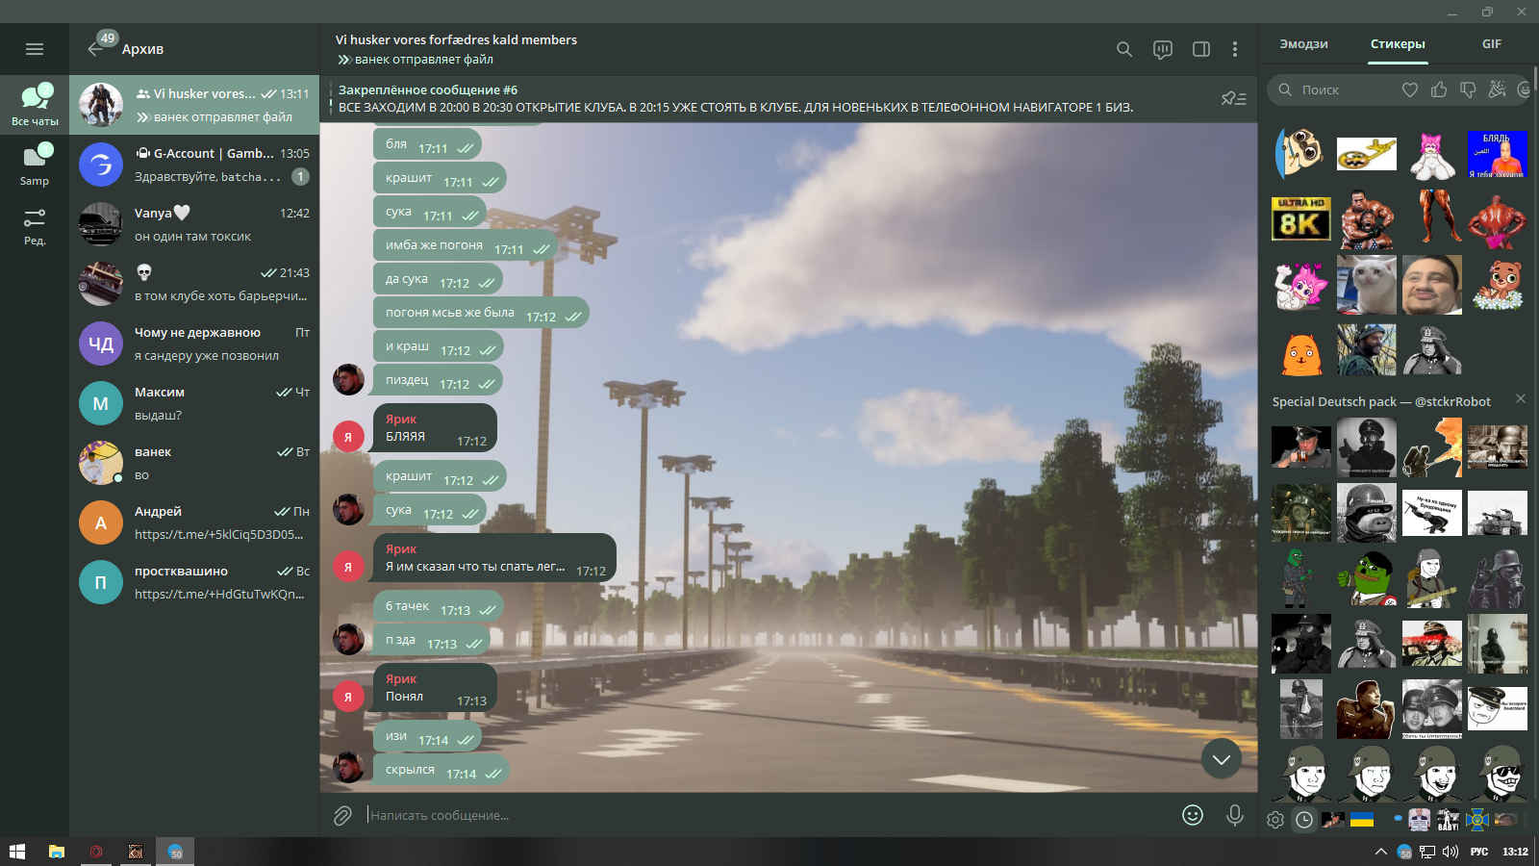Start recording with the microphone icon
Screen dimensions: 1539x866
coord(1235,815)
